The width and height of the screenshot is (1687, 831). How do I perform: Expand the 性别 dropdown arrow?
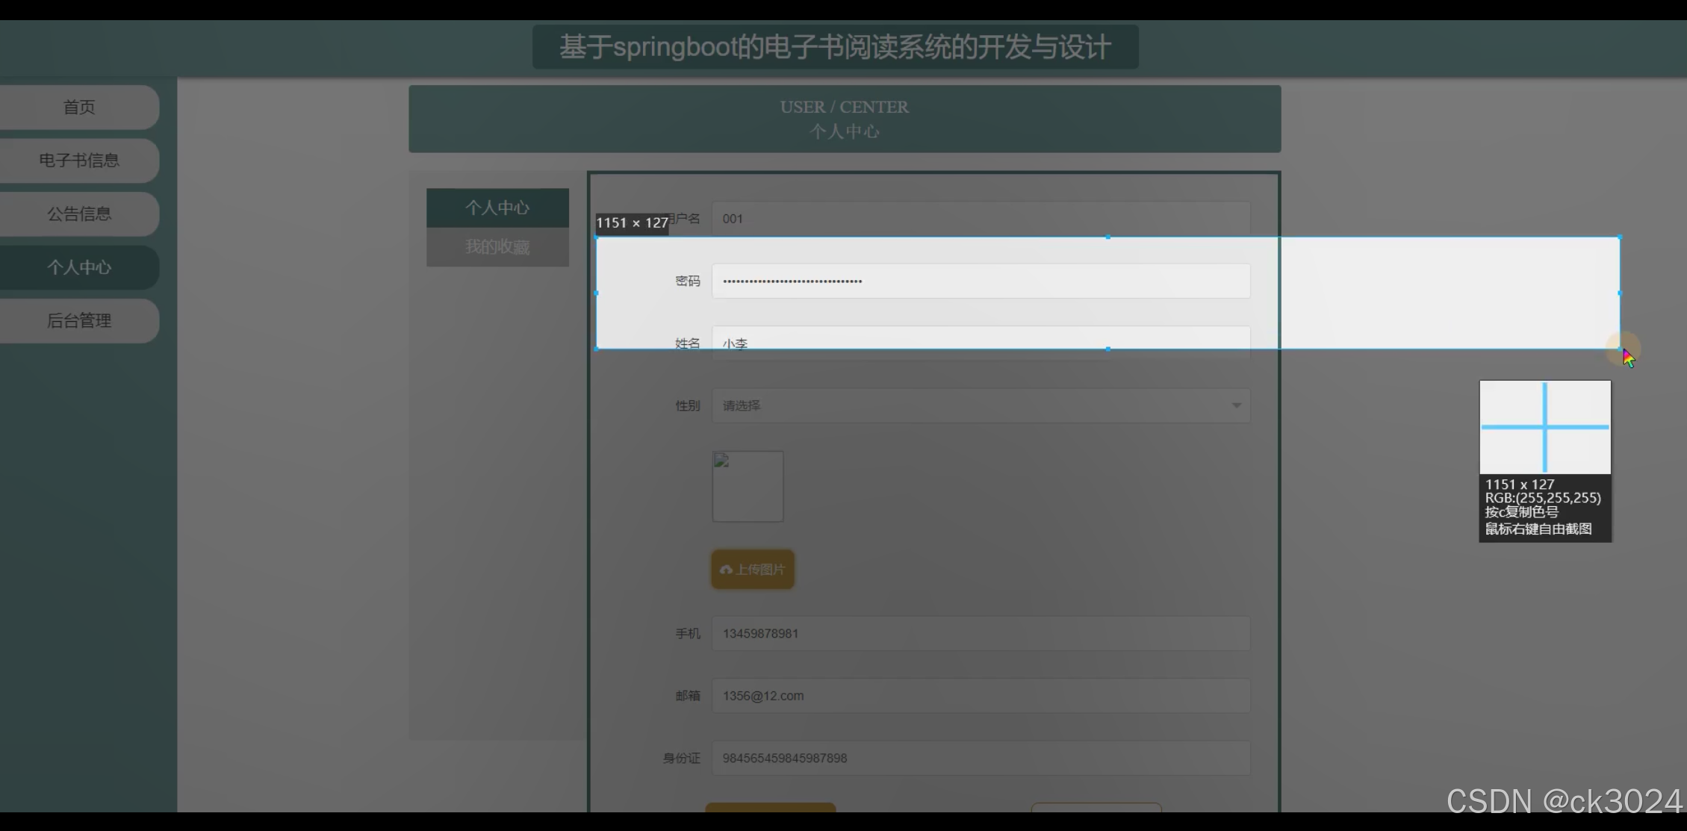[x=1236, y=405]
